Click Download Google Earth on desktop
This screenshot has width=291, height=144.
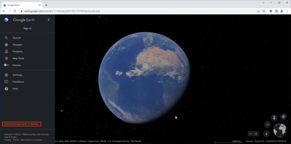click(x=22, y=124)
